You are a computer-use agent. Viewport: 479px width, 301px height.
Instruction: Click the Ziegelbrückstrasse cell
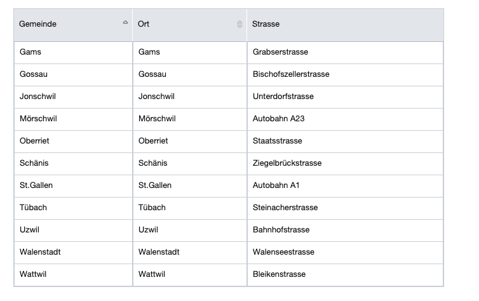pyautogui.click(x=287, y=163)
